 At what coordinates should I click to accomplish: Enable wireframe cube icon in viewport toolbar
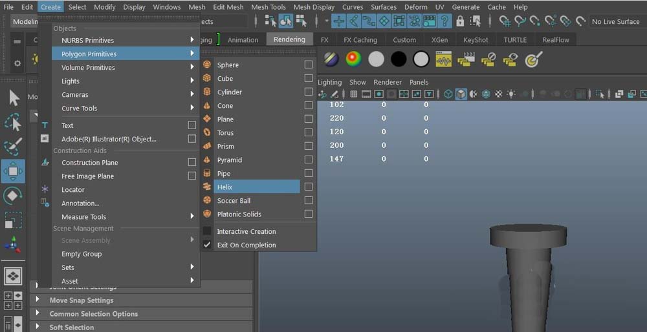point(448,94)
